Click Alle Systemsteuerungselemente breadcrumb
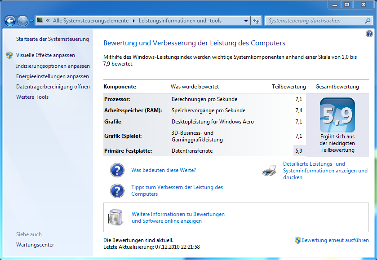This screenshot has height=260, width=377. tap(91, 21)
